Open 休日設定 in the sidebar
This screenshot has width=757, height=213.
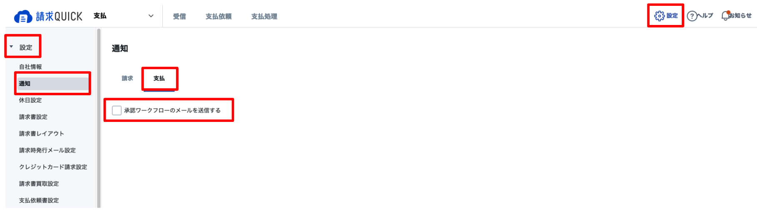pyautogui.click(x=30, y=100)
